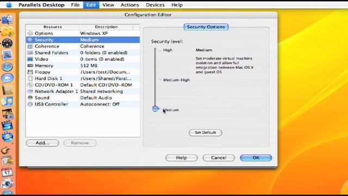Screen dimensions: 348x196
Task: Click the Shared Folders icon in list
Action: click(30, 53)
